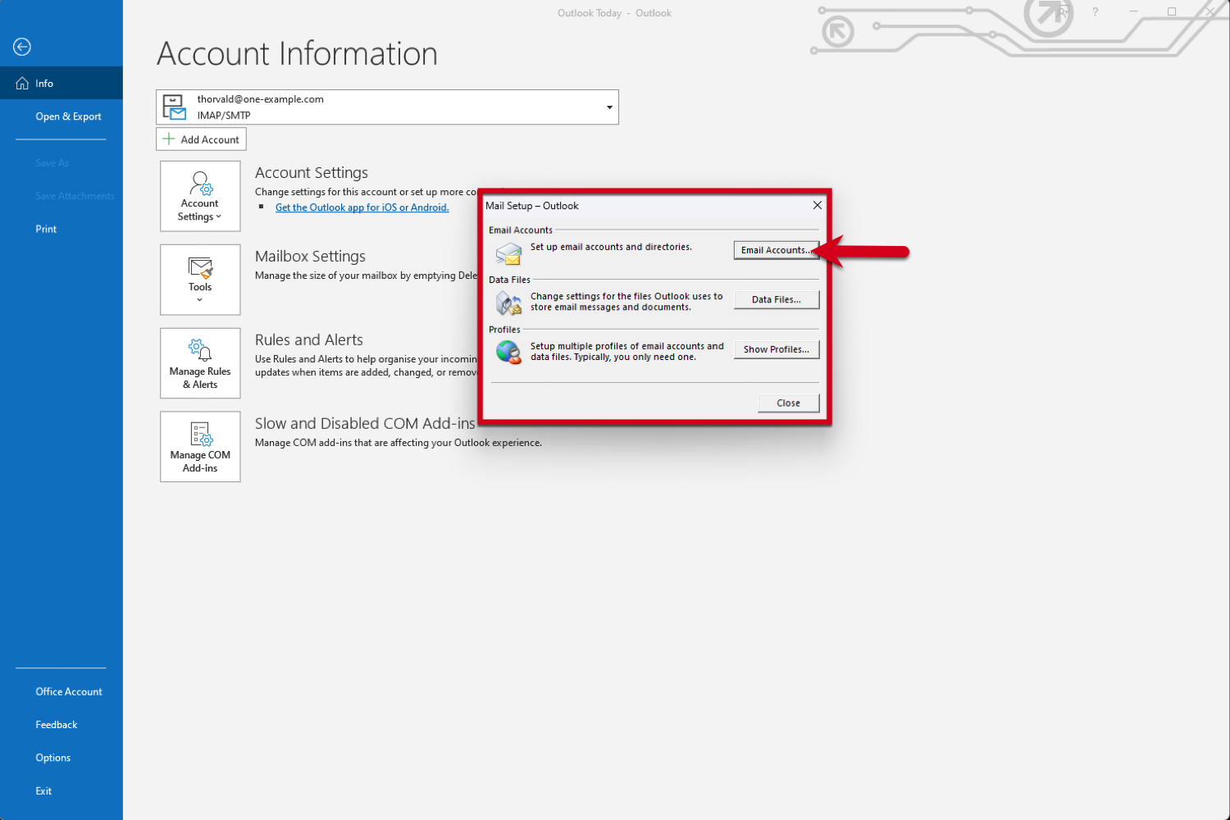The image size is (1230, 820).
Task: Click the back arrow to leave backstage view
Action: coord(21,47)
